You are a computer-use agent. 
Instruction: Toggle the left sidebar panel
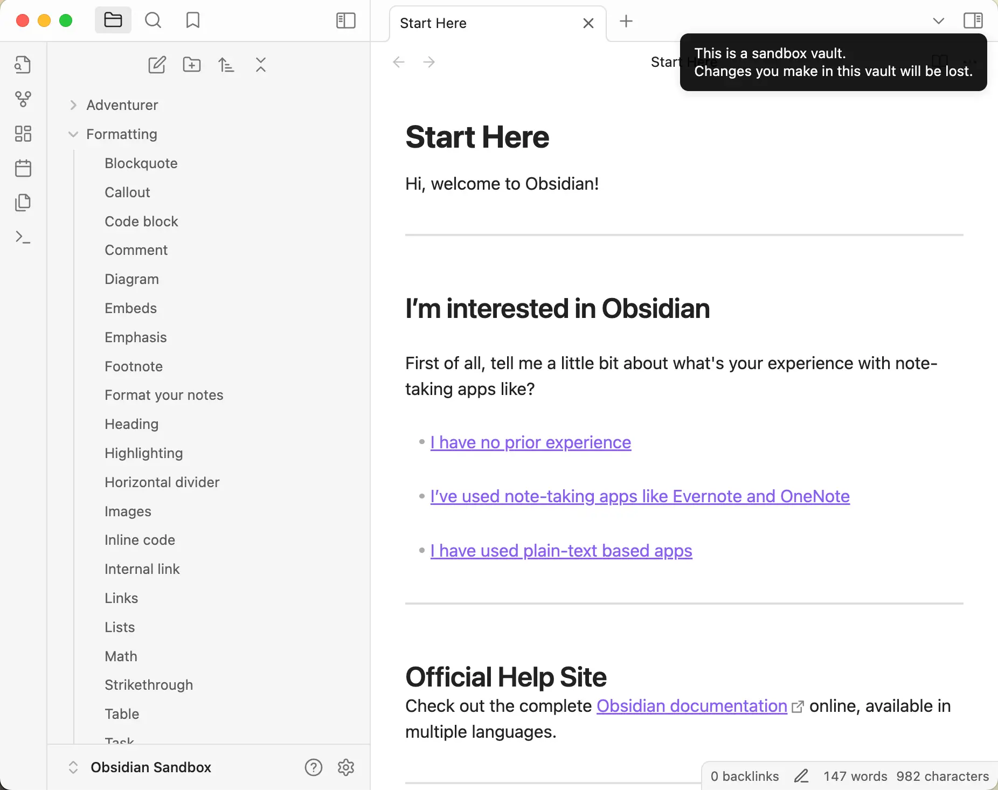click(x=345, y=20)
